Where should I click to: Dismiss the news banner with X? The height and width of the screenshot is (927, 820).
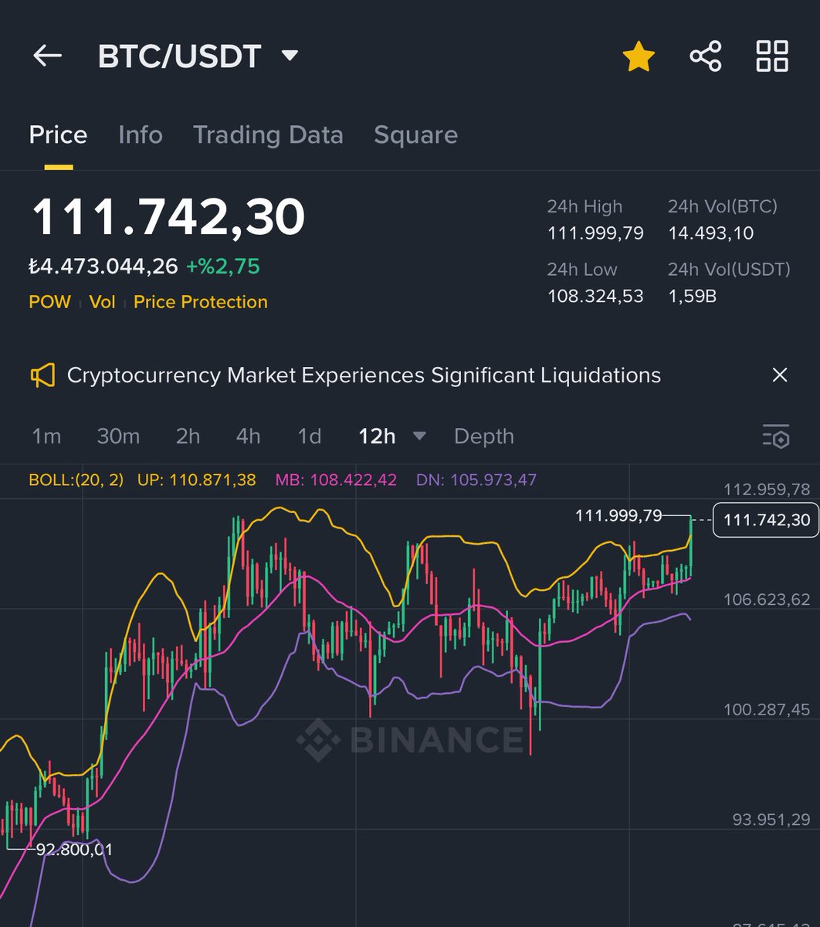click(779, 375)
